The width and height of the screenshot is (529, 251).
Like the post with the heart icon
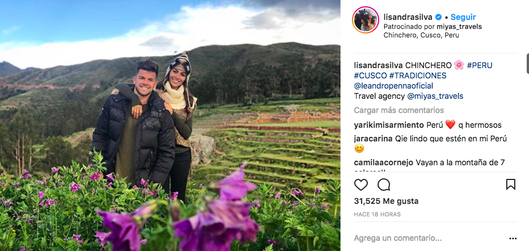pyautogui.click(x=360, y=185)
